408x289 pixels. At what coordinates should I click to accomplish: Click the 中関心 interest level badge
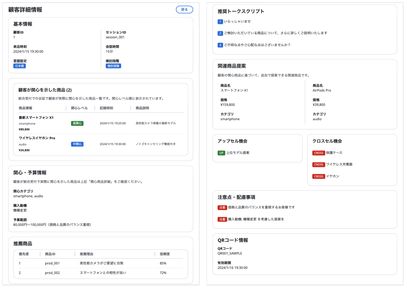click(x=77, y=144)
